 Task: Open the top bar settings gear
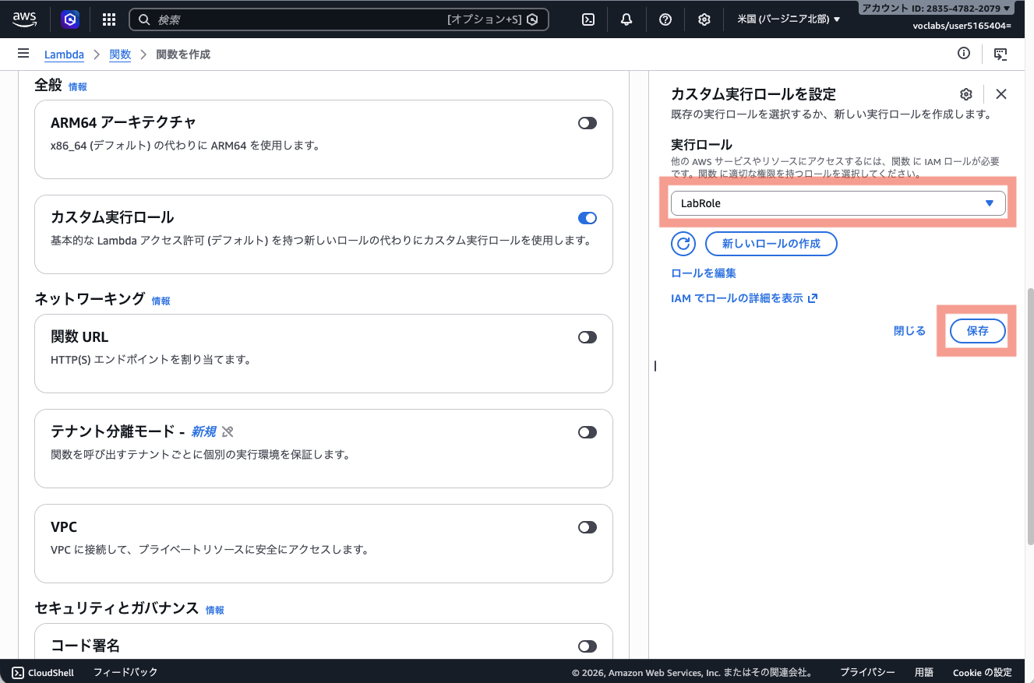pos(704,19)
